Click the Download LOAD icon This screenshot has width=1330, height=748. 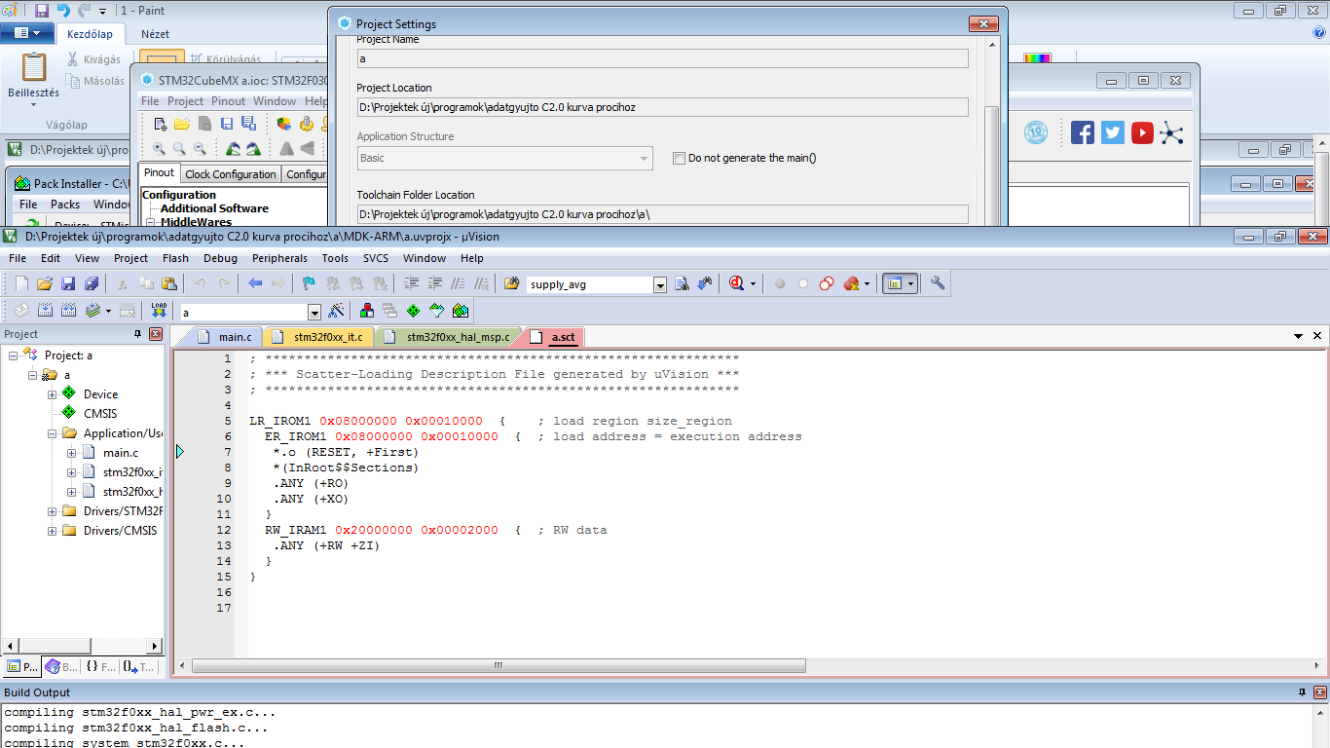tap(159, 311)
